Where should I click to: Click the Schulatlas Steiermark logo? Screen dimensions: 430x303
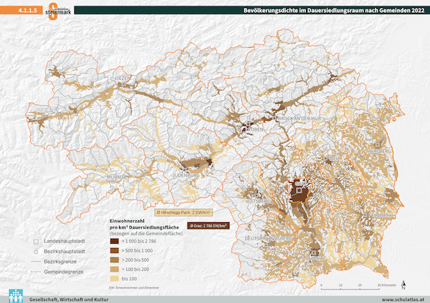click(58, 11)
